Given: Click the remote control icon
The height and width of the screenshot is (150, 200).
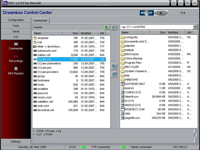Looking at the screenshot, I should point(161,13).
